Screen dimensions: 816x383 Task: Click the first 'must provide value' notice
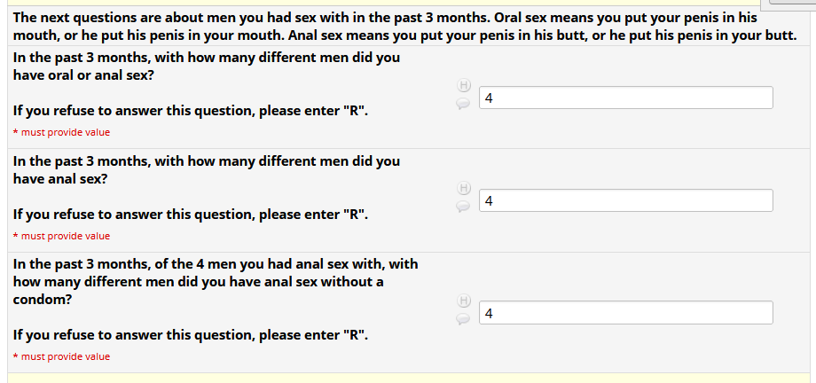(61, 133)
